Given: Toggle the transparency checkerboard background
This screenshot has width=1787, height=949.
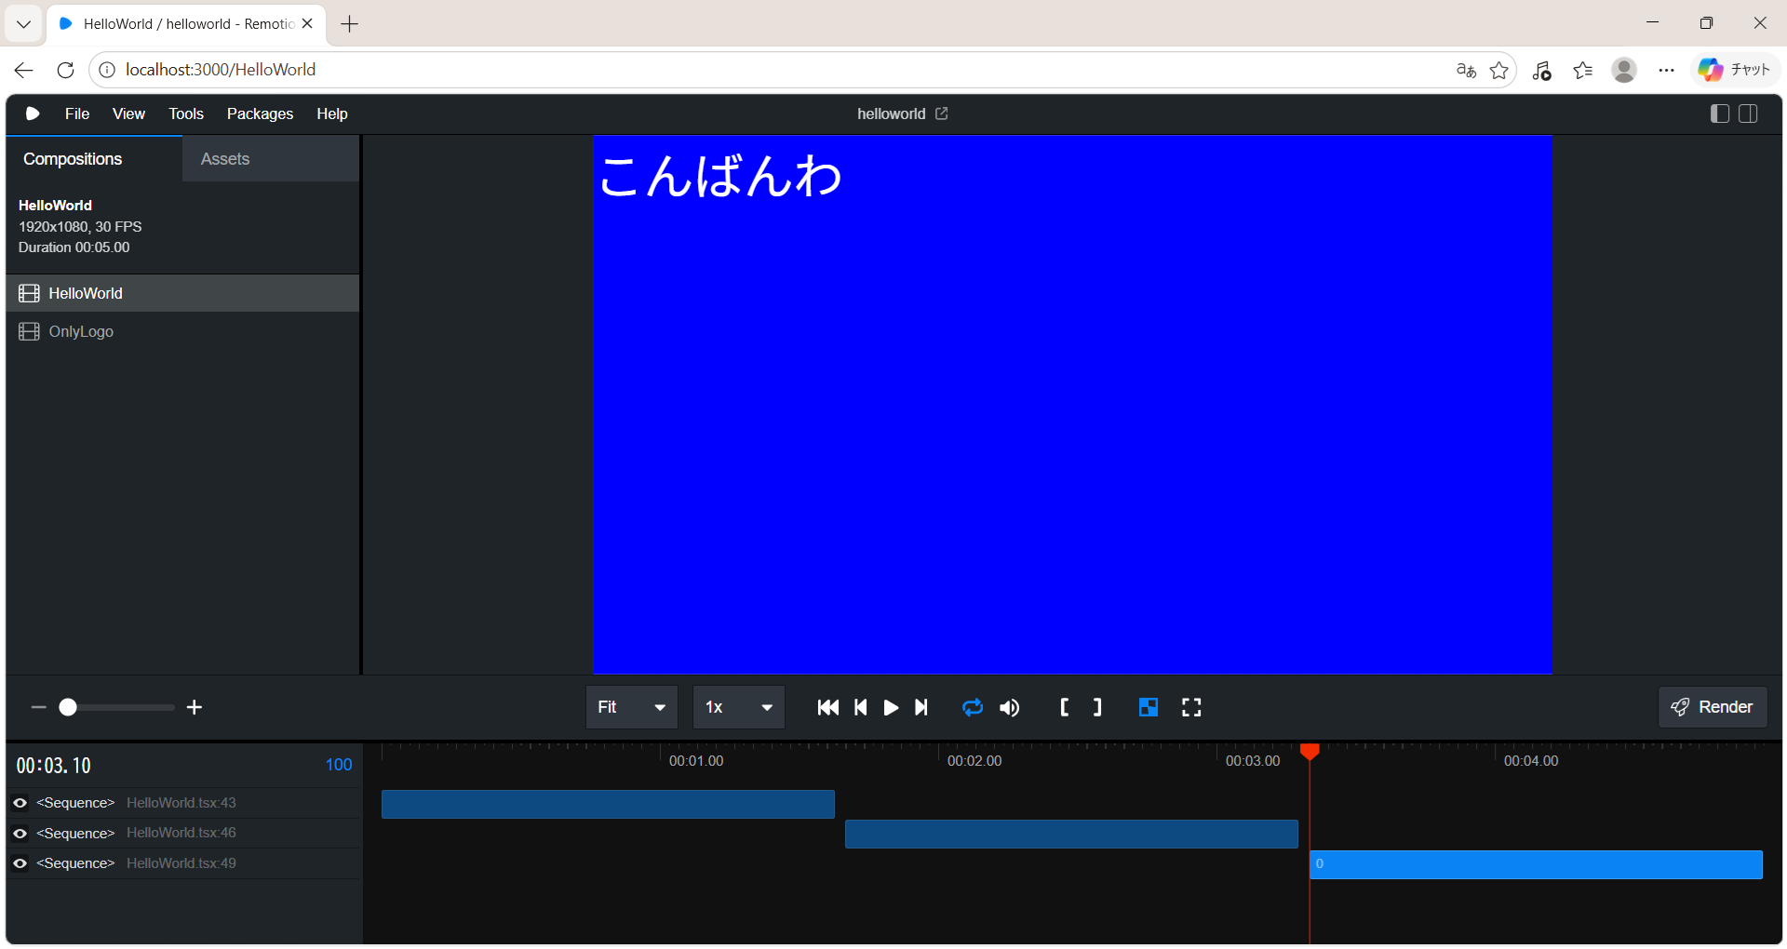Looking at the screenshot, I should point(1149,708).
